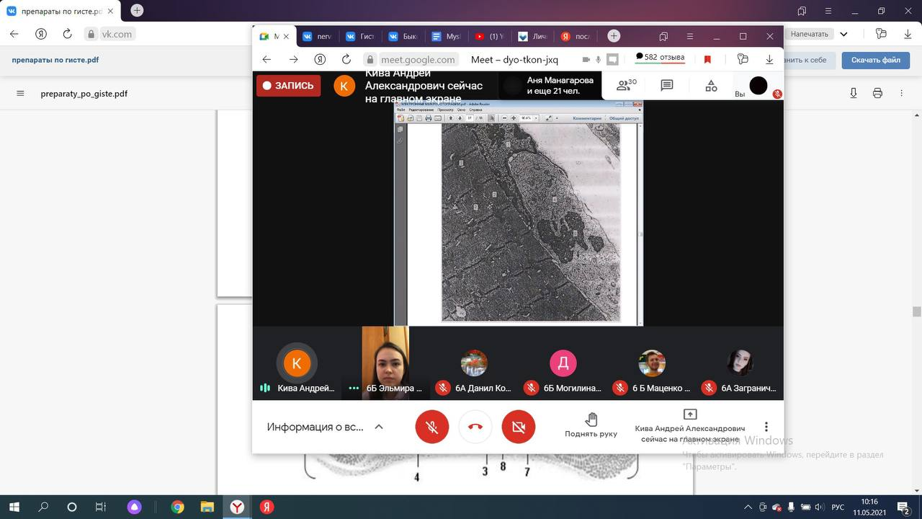The height and width of the screenshot is (519, 922).
Task: Expand the dropdown next to Напечатать
Action: (x=843, y=34)
